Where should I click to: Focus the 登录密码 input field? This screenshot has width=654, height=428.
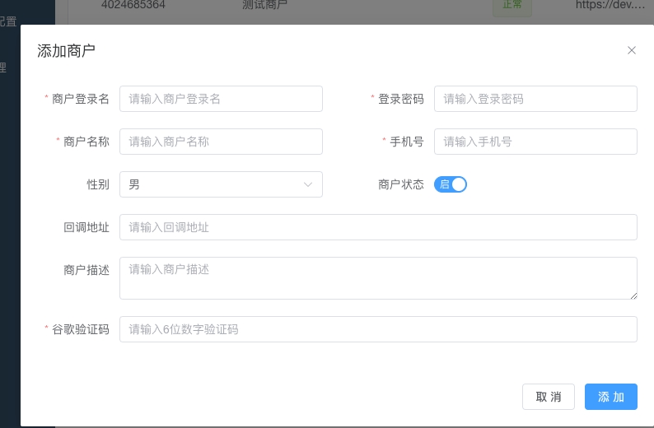coord(535,99)
